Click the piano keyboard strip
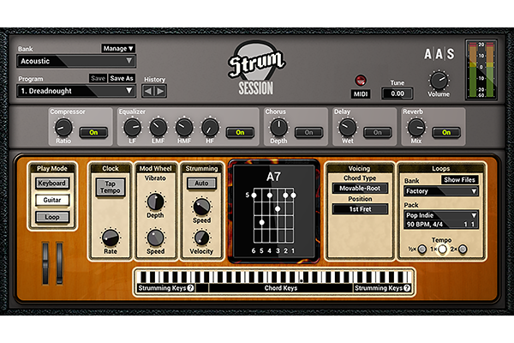 (274, 276)
